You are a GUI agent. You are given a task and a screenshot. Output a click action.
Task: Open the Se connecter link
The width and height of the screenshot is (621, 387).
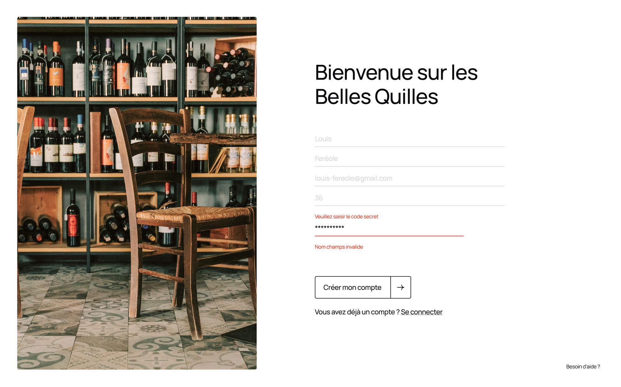coord(421,312)
